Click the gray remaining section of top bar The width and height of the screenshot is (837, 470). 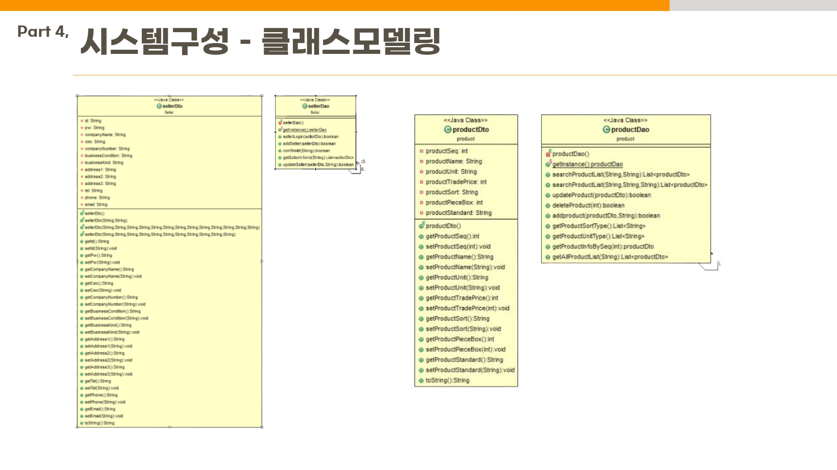click(x=753, y=5)
